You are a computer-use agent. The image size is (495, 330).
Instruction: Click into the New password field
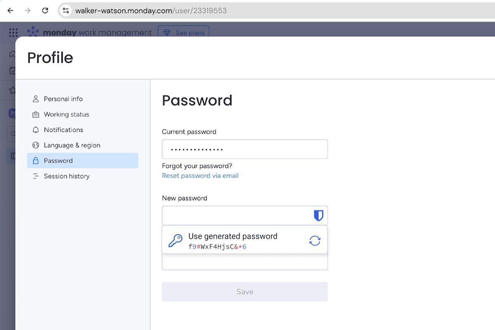(x=235, y=215)
